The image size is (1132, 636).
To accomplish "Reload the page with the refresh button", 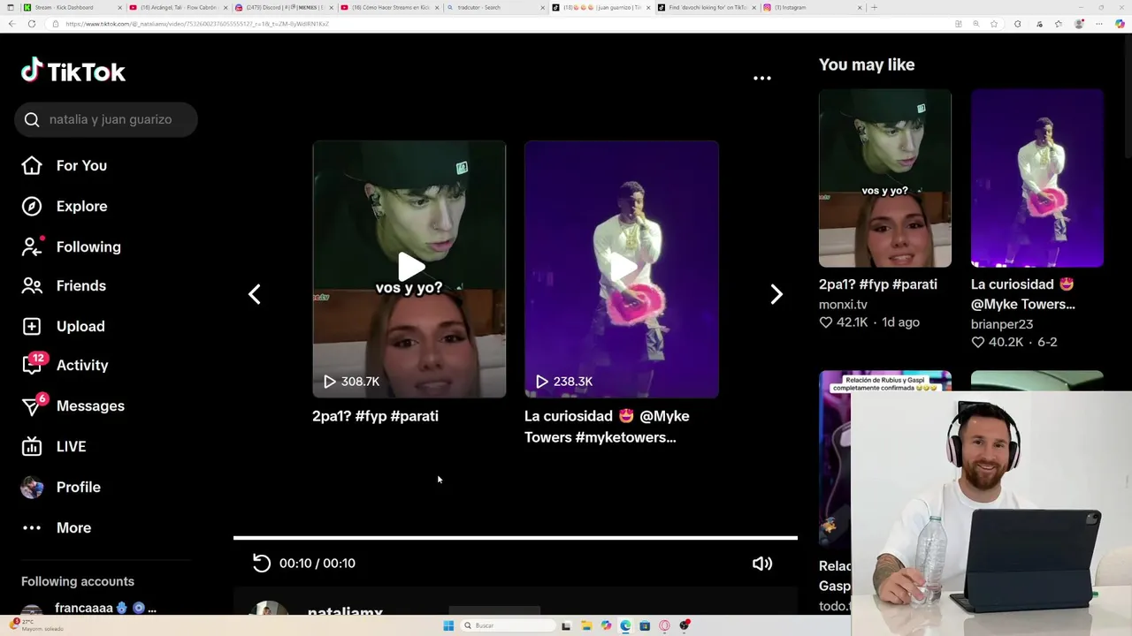I will coord(32,24).
